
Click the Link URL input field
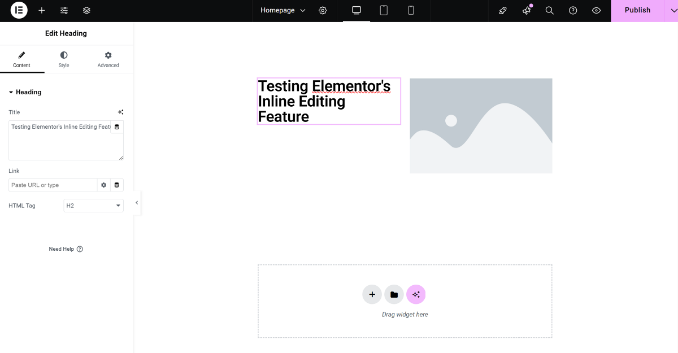click(x=53, y=185)
